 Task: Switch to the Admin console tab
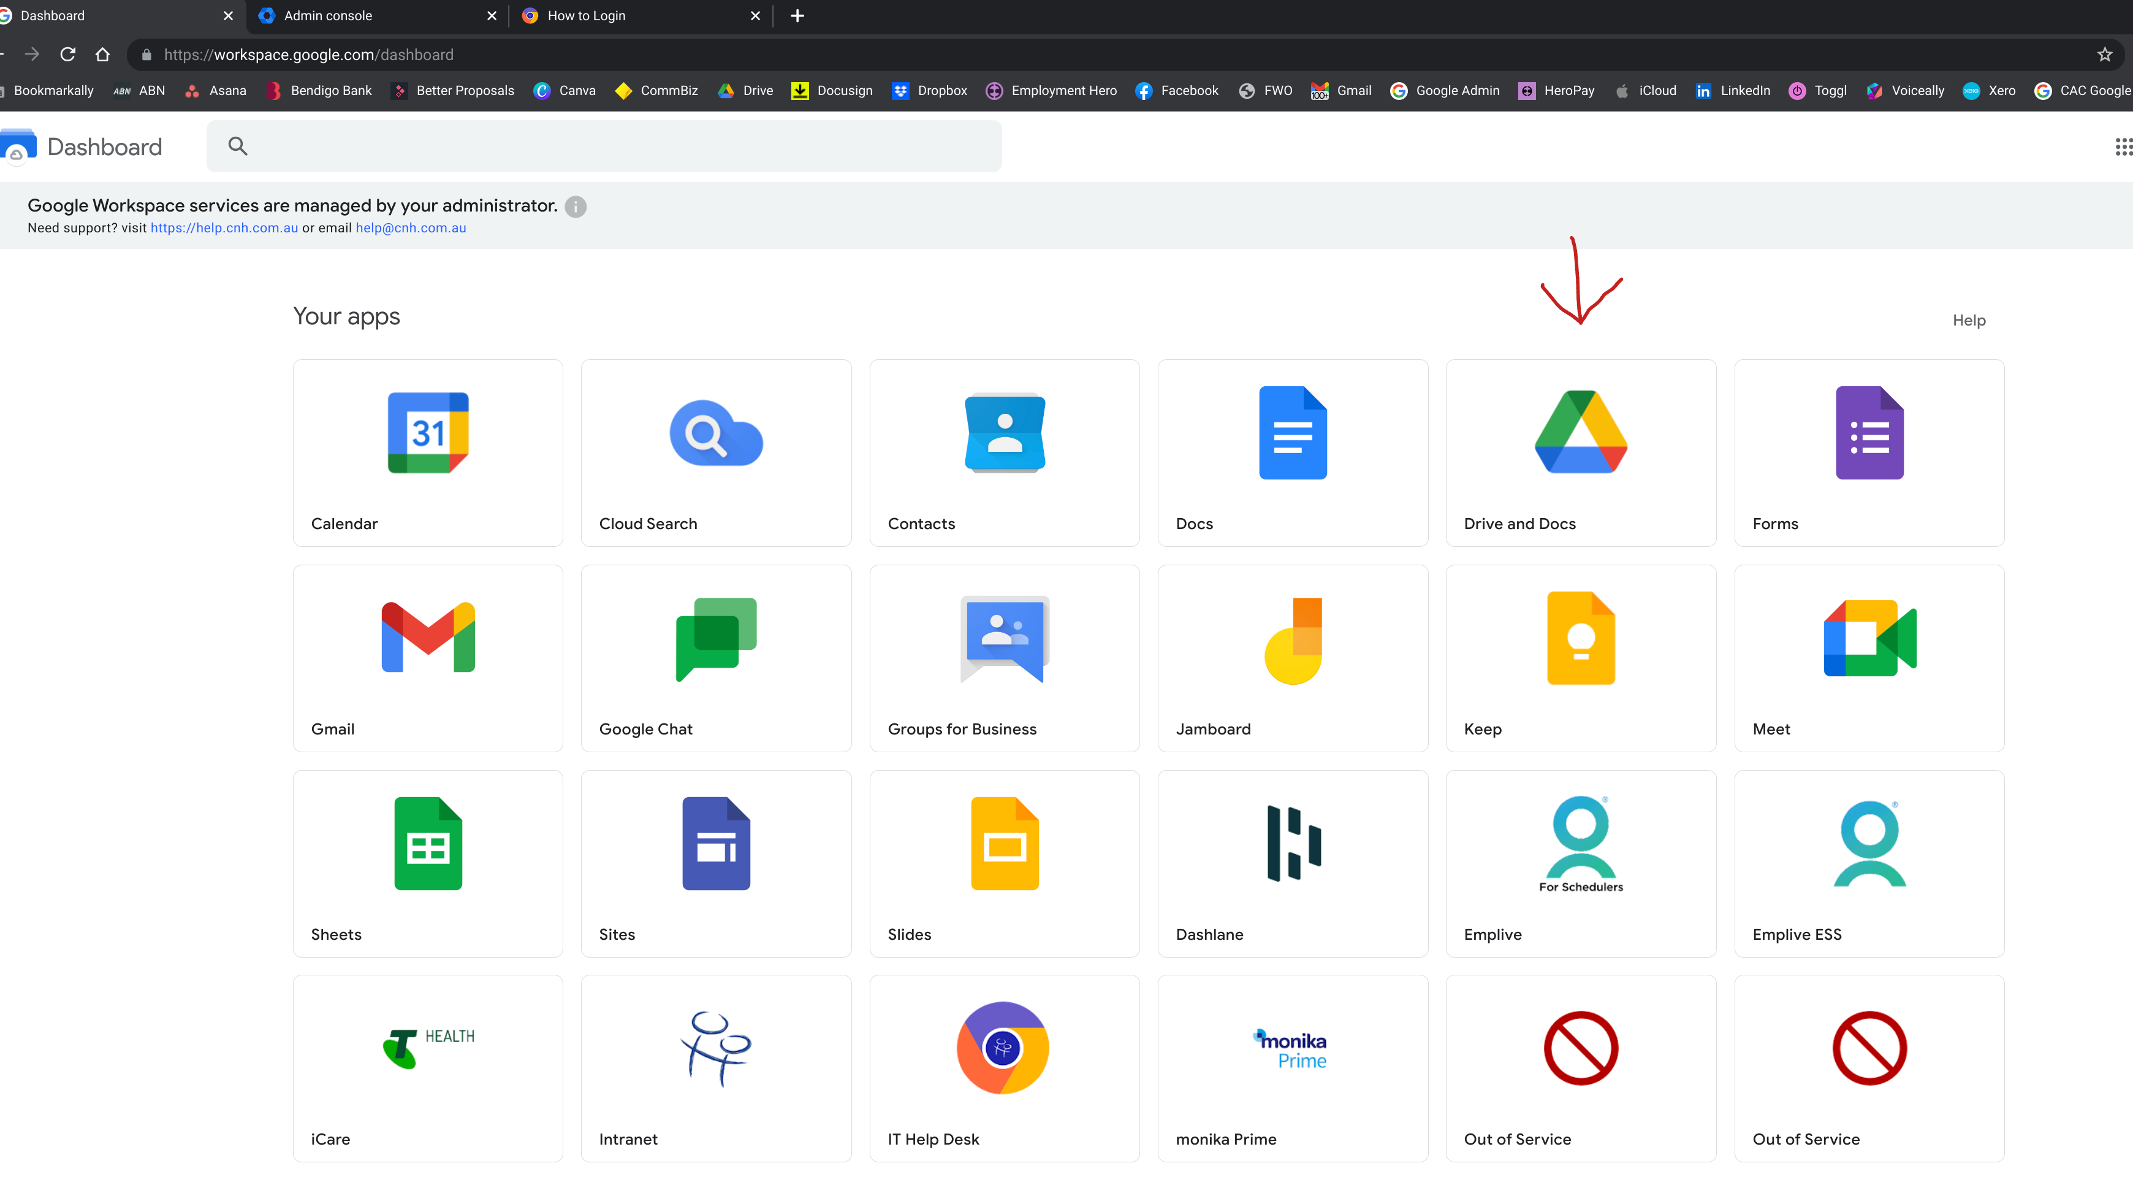click(x=328, y=16)
